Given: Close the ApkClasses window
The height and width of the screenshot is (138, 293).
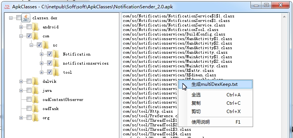Looking at the screenshot, I should [x=280, y=5].
